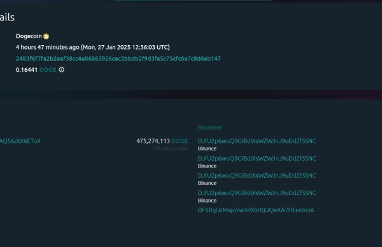The image size is (382, 247).
Task: Open receiver address DF6RgUzMsp7na9PX9rKjUQeXA7HEreBot6
Action: pyautogui.click(x=256, y=210)
